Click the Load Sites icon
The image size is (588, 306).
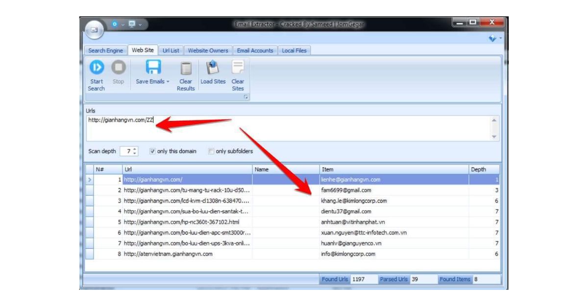(x=212, y=67)
